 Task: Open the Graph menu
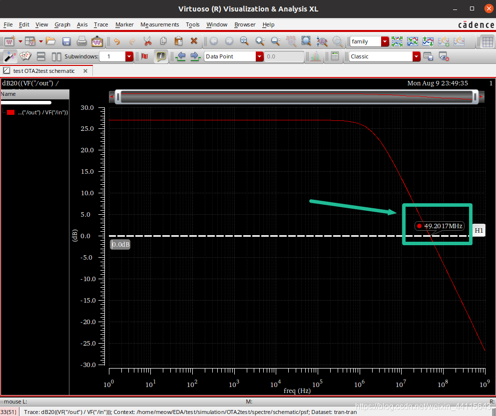(62, 24)
